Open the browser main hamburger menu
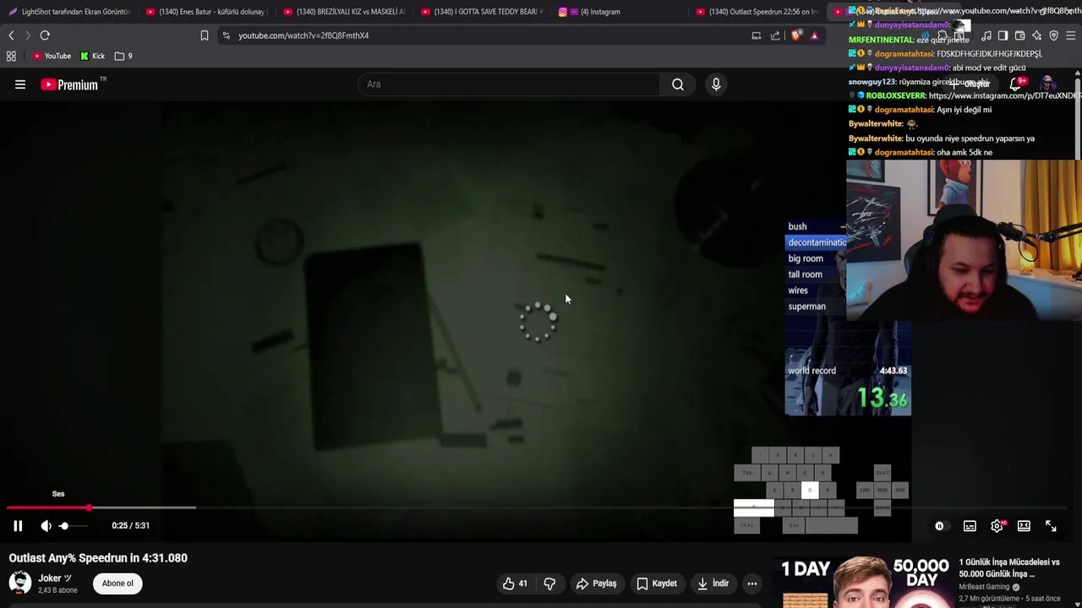This screenshot has height=608, width=1082. tap(1070, 35)
